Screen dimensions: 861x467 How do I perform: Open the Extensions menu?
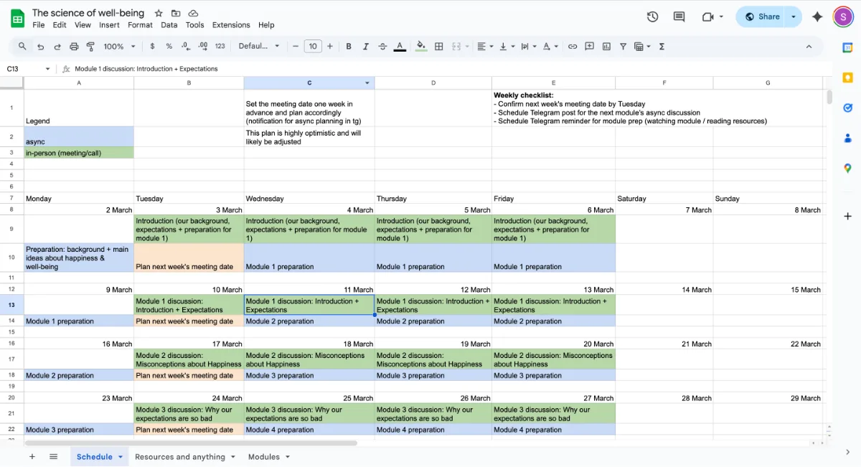(231, 24)
